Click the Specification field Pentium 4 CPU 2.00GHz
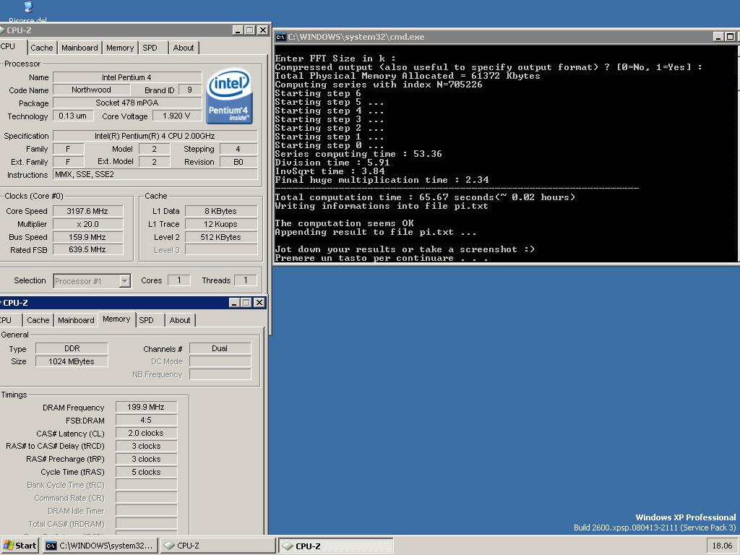This screenshot has height=555, width=740. point(155,136)
